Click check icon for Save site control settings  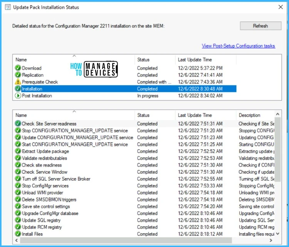tap(18, 206)
